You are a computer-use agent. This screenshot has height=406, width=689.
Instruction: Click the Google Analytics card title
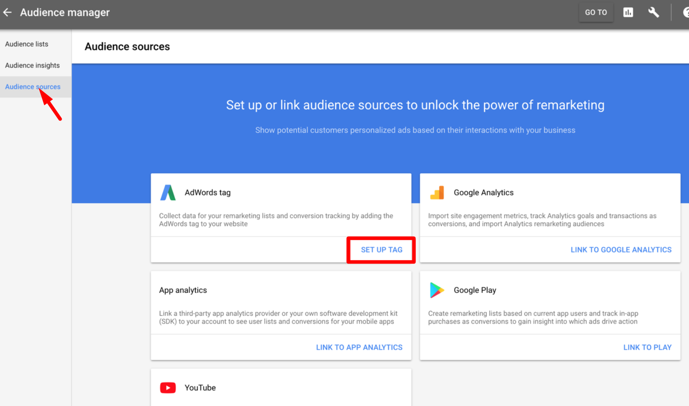pyautogui.click(x=484, y=193)
